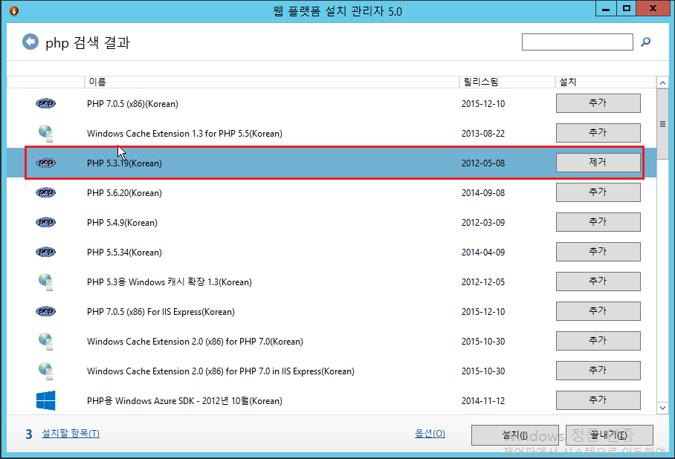Add Windows Cache Extension 2.0 in IIS Express

(x=598, y=371)
